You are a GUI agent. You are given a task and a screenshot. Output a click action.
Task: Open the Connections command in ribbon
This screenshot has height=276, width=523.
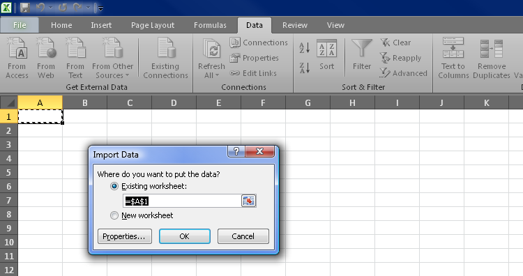[x=259, y=43]
